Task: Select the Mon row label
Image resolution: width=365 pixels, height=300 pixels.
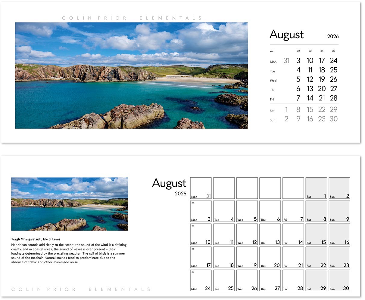Action: click(273, 62)
